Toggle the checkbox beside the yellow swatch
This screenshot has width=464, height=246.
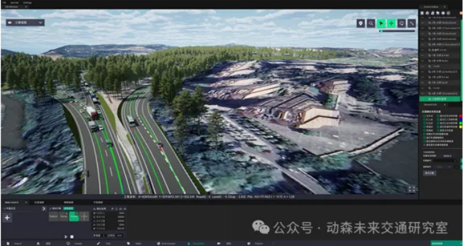[438, 127]
